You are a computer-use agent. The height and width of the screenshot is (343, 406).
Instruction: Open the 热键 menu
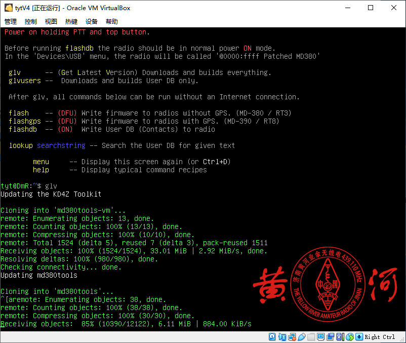point(71,22)
